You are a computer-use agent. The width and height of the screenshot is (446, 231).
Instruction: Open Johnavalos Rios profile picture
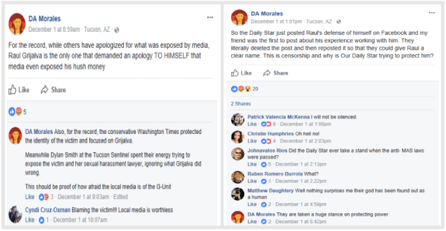point(237,154)
